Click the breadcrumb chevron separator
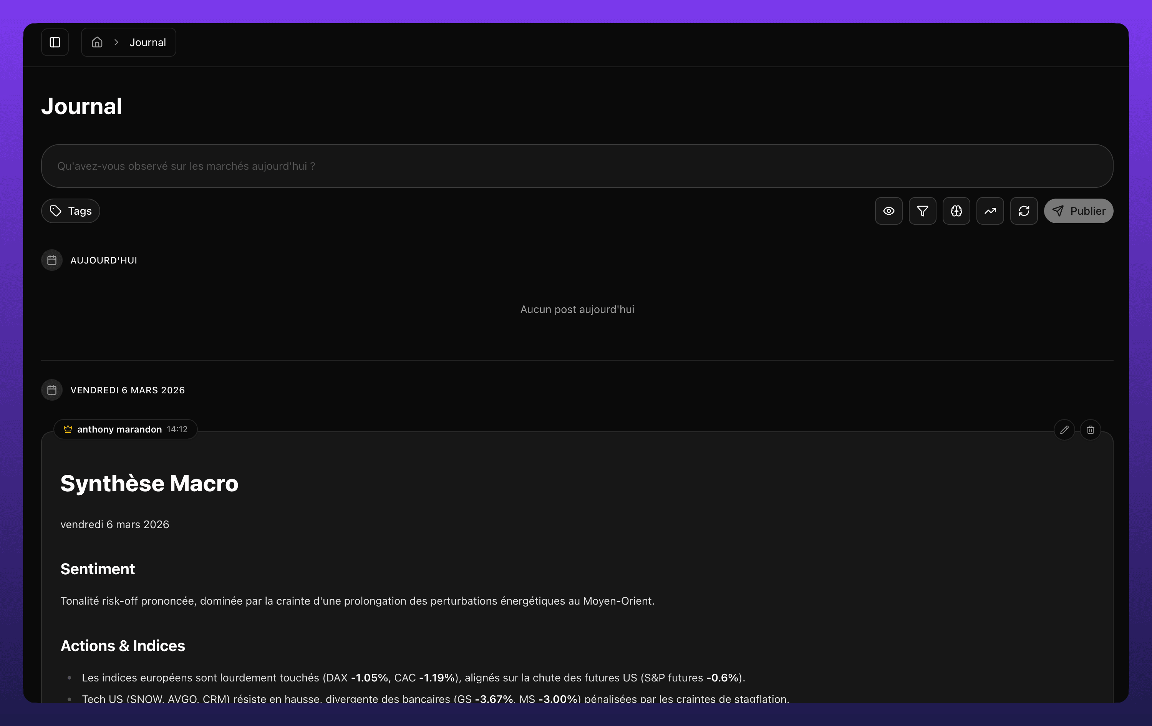This screenshot has width=1152, height=726. pos(116,43)
